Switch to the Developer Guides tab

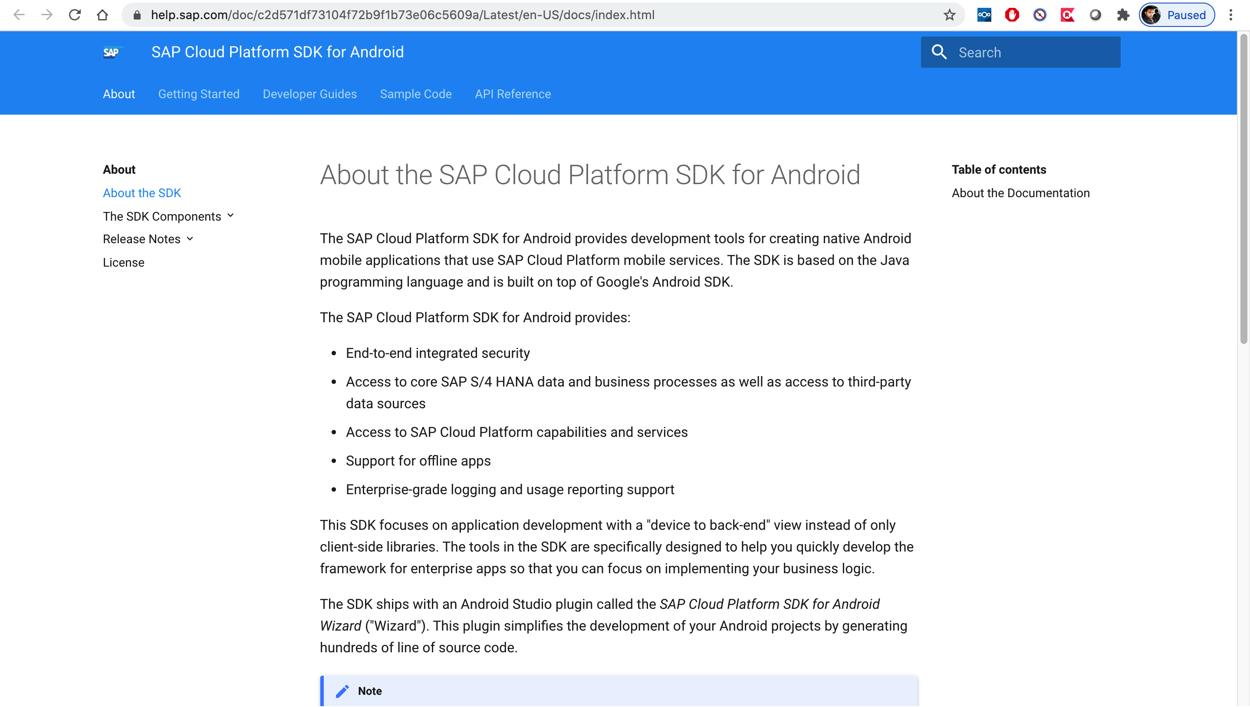coord(309,94)
